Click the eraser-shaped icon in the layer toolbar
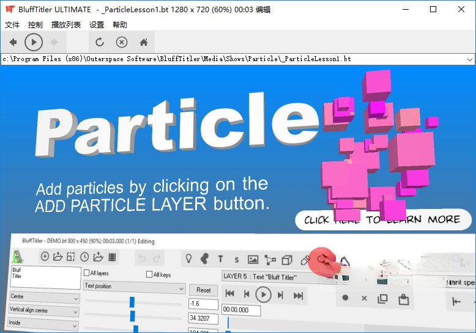Image resolution: width=476 pixels, height=333 pixels. 305,260
